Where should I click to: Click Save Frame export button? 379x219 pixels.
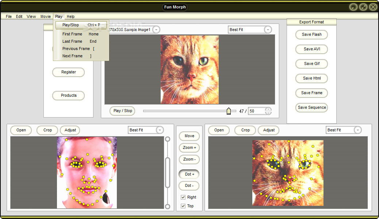click(x=311, y=93)
